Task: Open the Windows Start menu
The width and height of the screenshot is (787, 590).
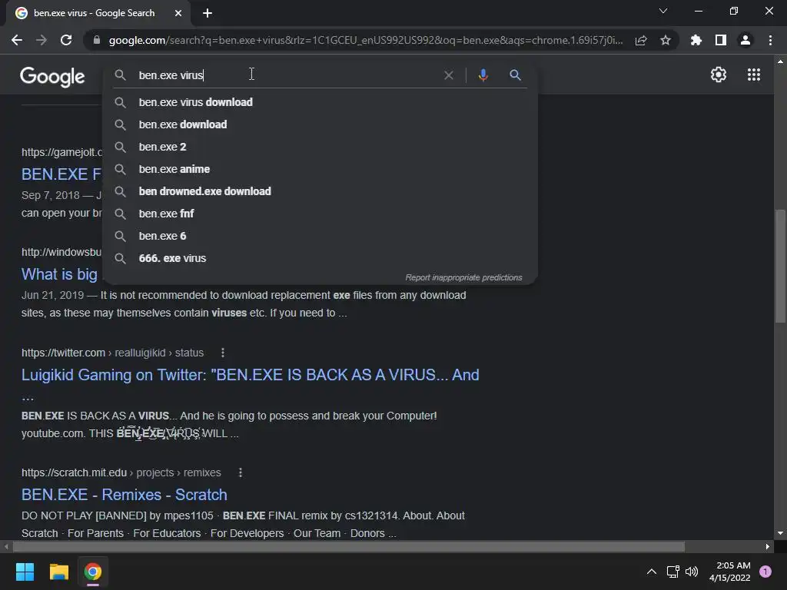Action: click(25, 572)
